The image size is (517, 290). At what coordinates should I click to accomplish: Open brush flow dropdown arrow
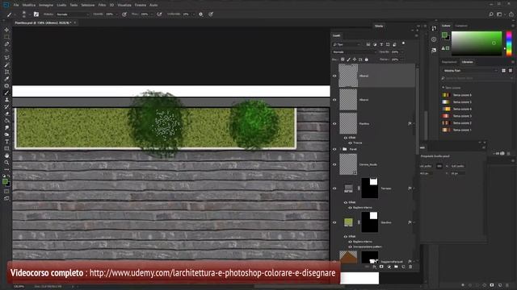pyautogui.click(x=152, y=14)
